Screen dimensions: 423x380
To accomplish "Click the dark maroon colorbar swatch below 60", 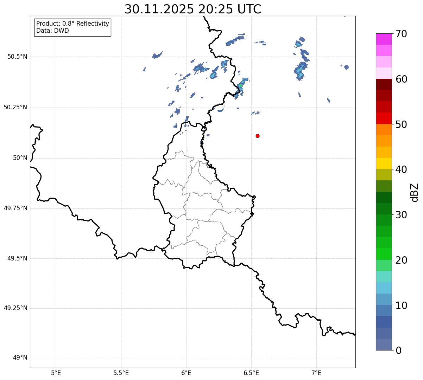I will (x=384, y=84).
